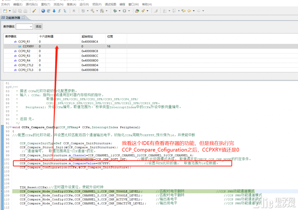The height and width of the screenshot is (210, 298).
Task: Click the previous annotation icon
Action: (174, 11)
